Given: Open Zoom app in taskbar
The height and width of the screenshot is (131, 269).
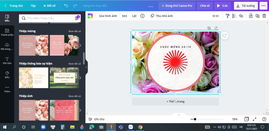Looking at the screenshot, I should (x=43, y=127).
